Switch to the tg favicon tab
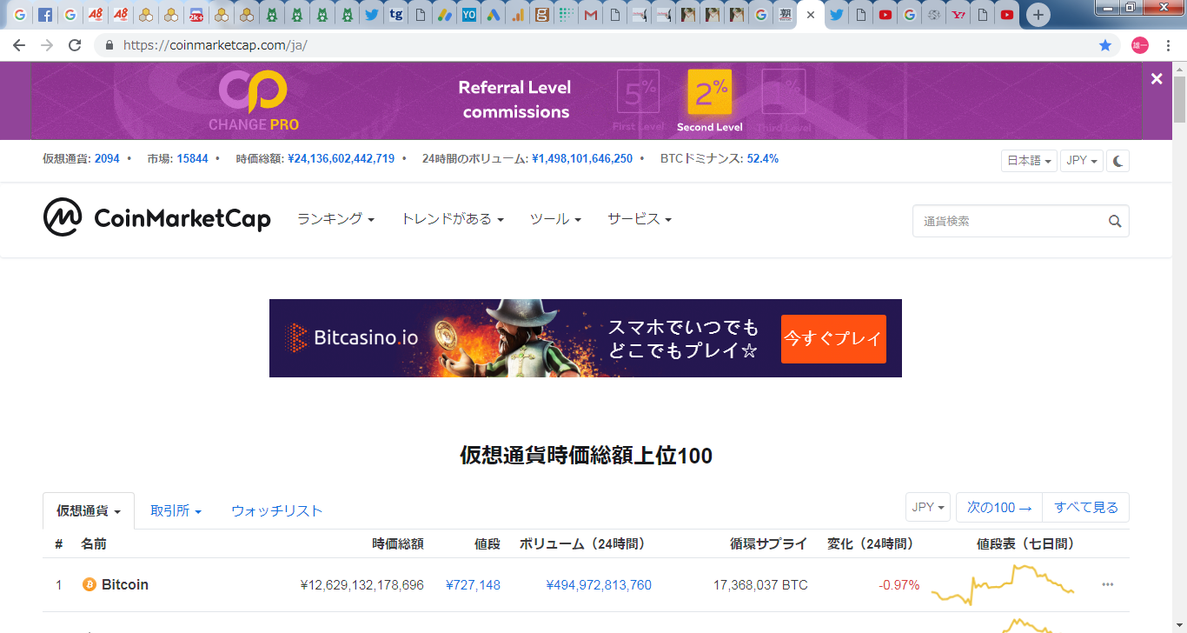Image resolution: width=1187 pixels, height=633 pixels. click(x=396, y=15)
